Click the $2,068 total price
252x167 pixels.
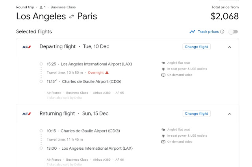click(224, 17)
